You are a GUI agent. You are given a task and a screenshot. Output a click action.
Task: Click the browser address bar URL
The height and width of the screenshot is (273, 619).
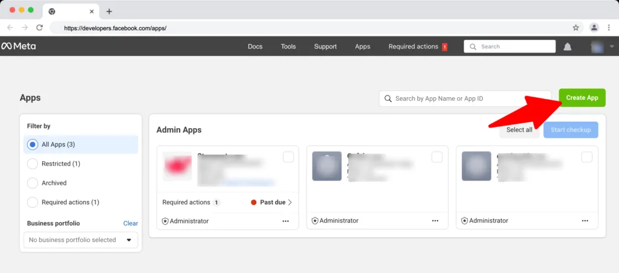pos(115,28)
